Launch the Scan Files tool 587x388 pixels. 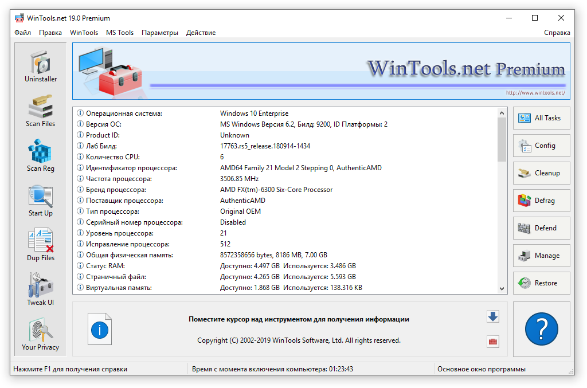[x=41, y=111]
